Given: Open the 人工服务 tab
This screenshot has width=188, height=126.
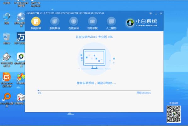Looking at the screenshot, I should [x=111, y=23].
